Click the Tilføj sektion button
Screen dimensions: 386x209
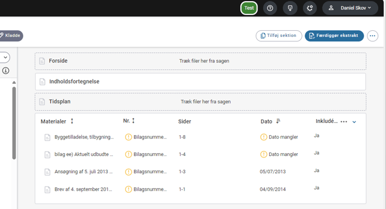pos(279,36)
